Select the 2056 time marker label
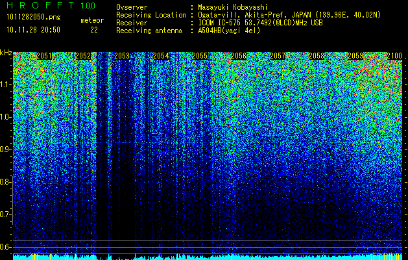This screenshot has height=260, width=408. tap(239, 56)
